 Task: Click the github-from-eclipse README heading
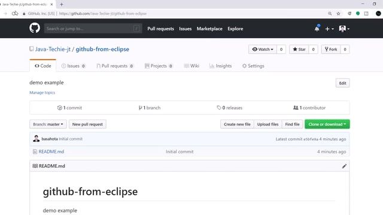coord(90,192)
